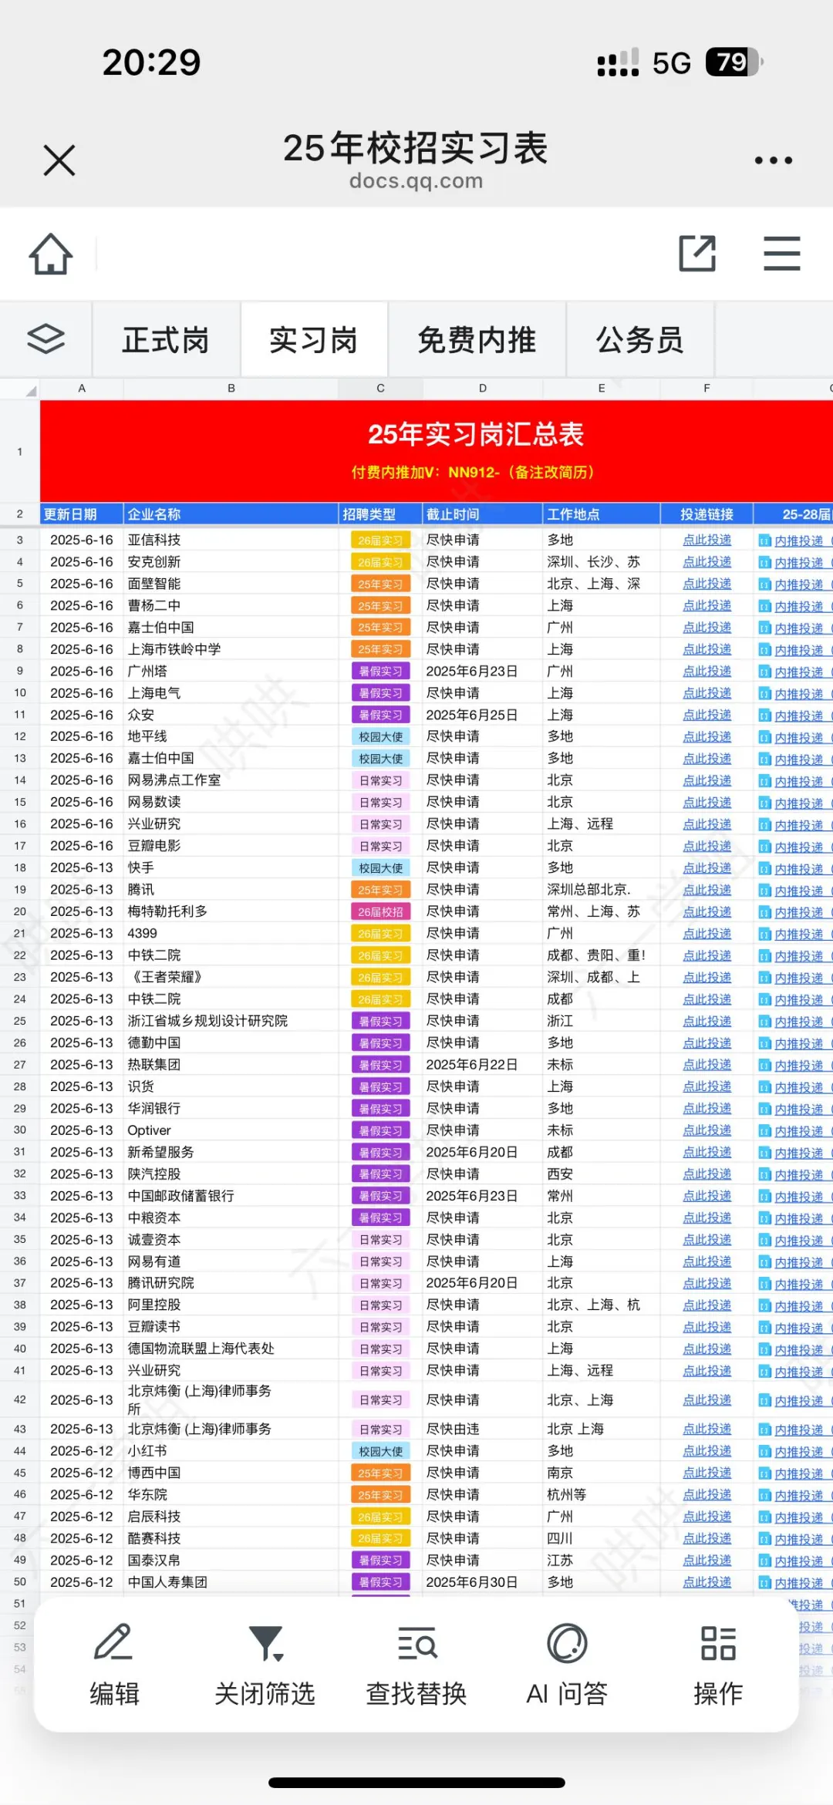
Task: Click the 浙江省城乡规划设计研究院 cell
Action: 231,1021
